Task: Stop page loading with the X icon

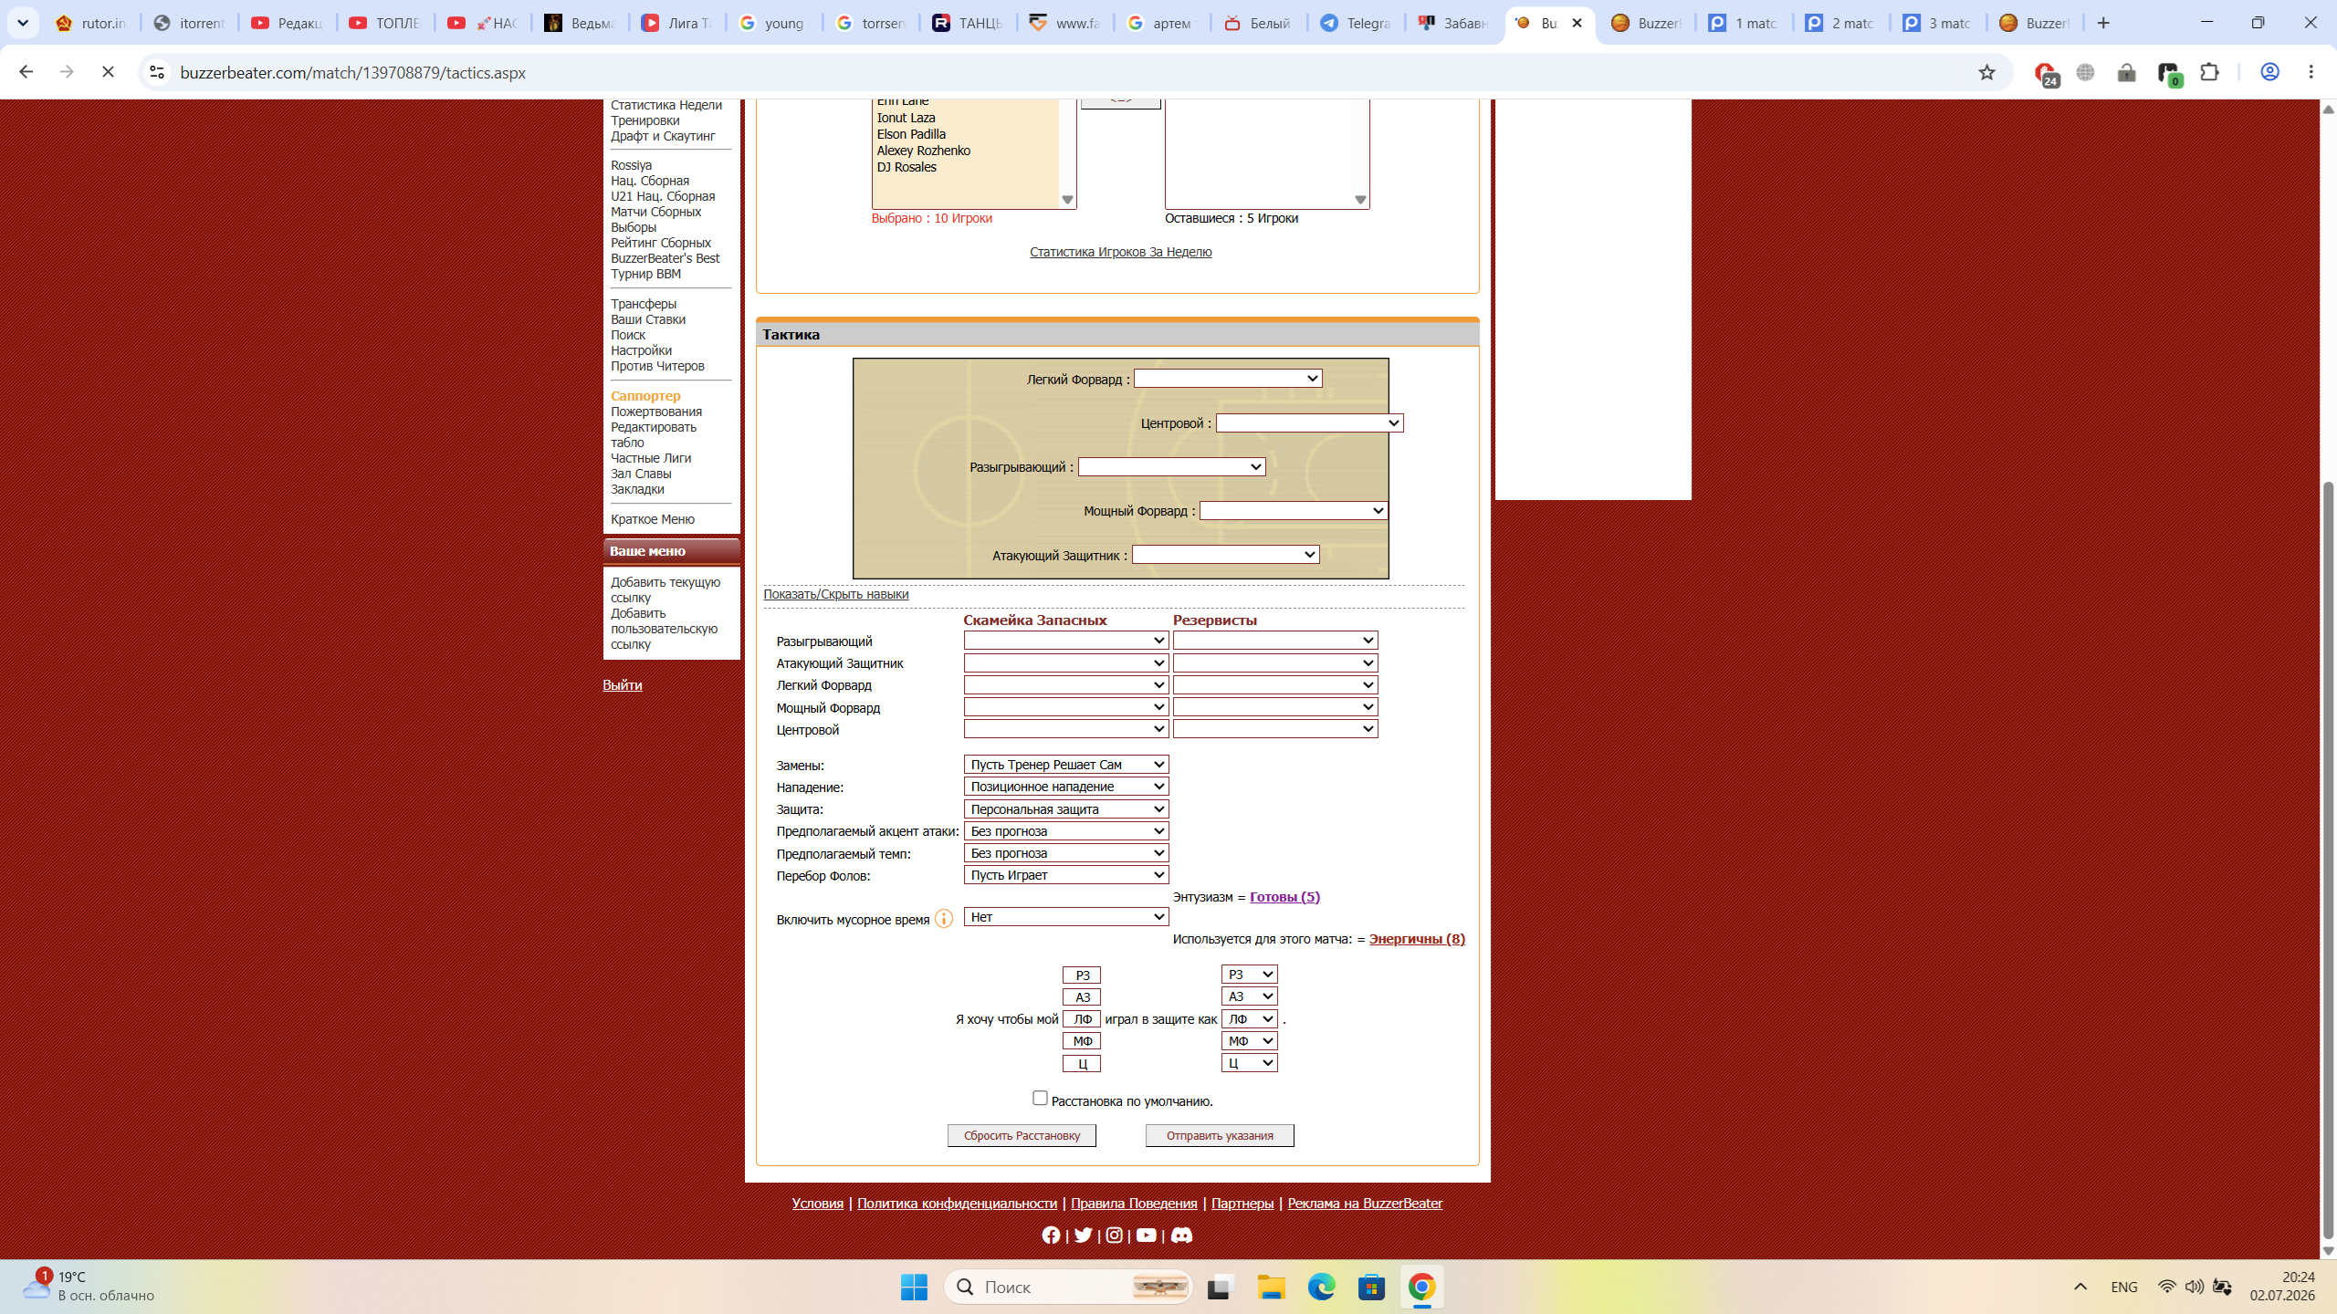Action: click(x=108, y=72)
